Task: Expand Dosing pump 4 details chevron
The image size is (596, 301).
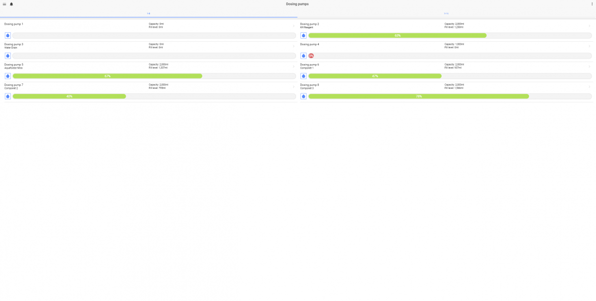Action: pyautogui.click(x=590, y=46)
